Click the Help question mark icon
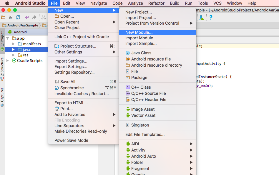Image resolution: width=279 pixels, height=175 pixels. click(211, 17)
